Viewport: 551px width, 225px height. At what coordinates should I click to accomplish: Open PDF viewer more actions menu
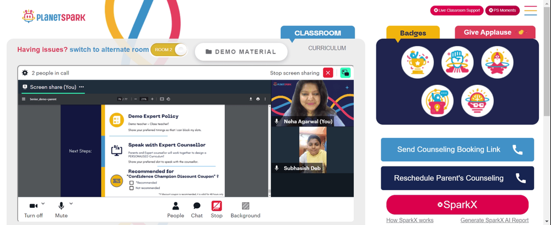click(x=265, y=99)
